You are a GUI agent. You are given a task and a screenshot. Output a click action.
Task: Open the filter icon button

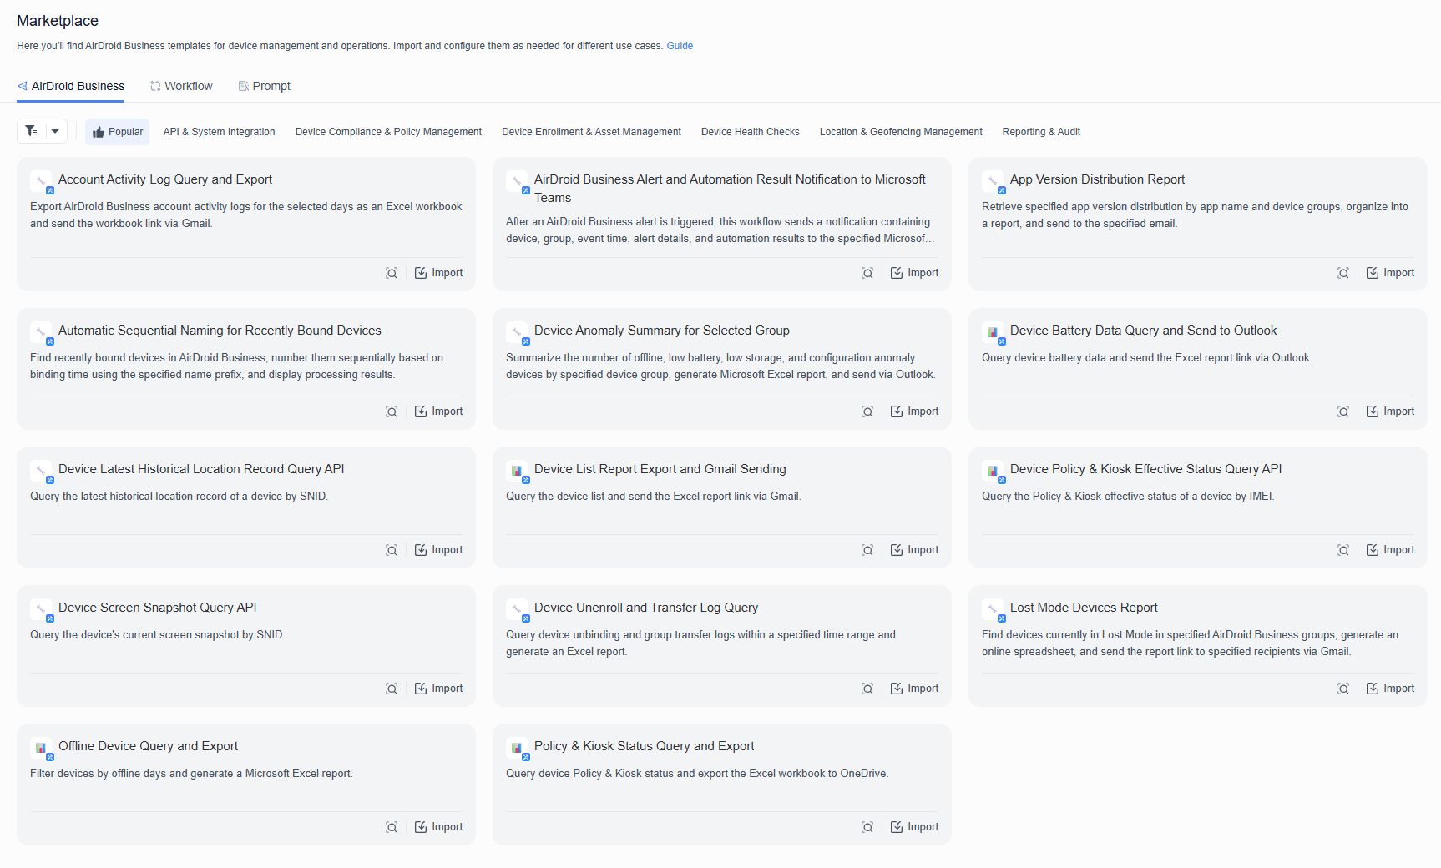point(31,131)
